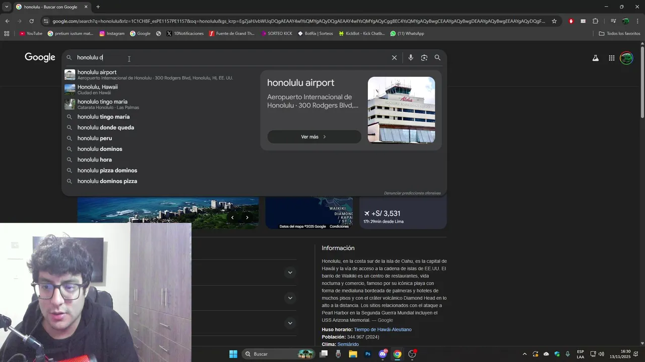Open the Fuente de Grand Th... bookmark
Image resolution: width=645 pixels, height=362 pixels.
pos(232,34)
